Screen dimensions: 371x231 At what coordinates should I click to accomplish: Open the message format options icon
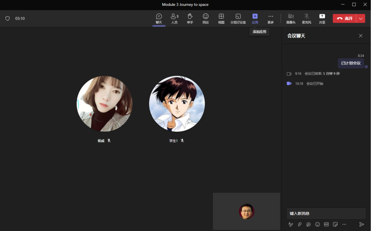tap(291, 224)
